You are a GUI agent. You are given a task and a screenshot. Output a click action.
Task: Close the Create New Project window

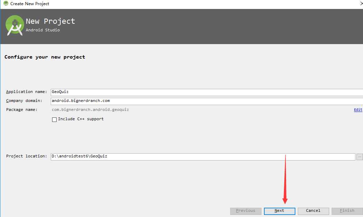(x=361, y=3)
